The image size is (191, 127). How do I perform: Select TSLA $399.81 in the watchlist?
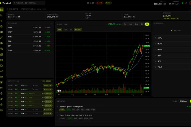30,51
